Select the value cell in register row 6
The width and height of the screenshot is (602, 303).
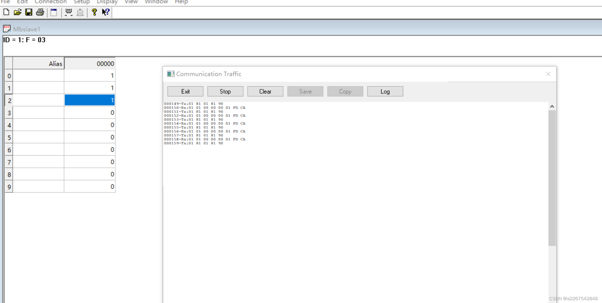[90, 150]
